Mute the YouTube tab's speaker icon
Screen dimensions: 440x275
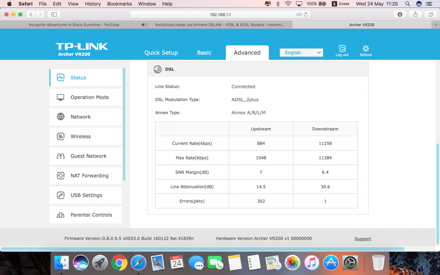pos(144,25)
